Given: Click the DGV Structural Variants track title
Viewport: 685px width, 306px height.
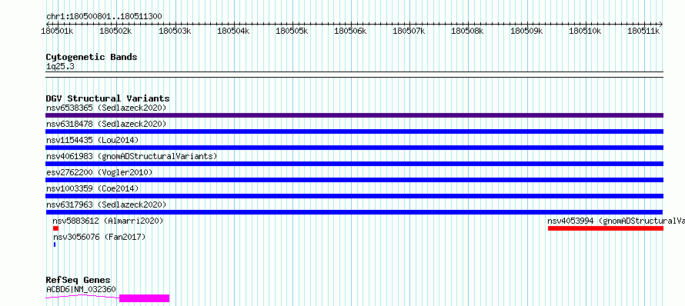Looking at the screenshot, I should 108,98.
